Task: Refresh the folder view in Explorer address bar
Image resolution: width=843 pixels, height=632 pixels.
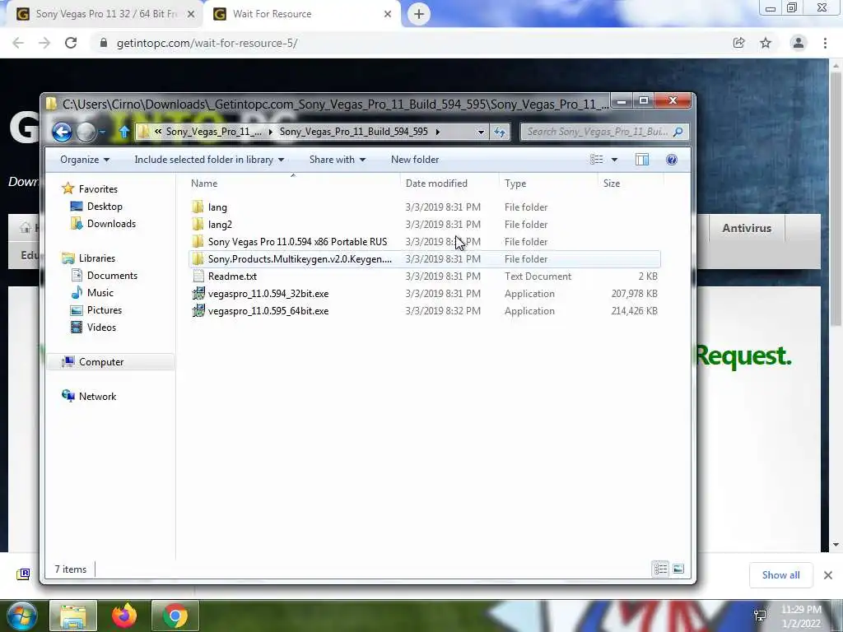Action: pyautogui.click(x=500, y=132)
